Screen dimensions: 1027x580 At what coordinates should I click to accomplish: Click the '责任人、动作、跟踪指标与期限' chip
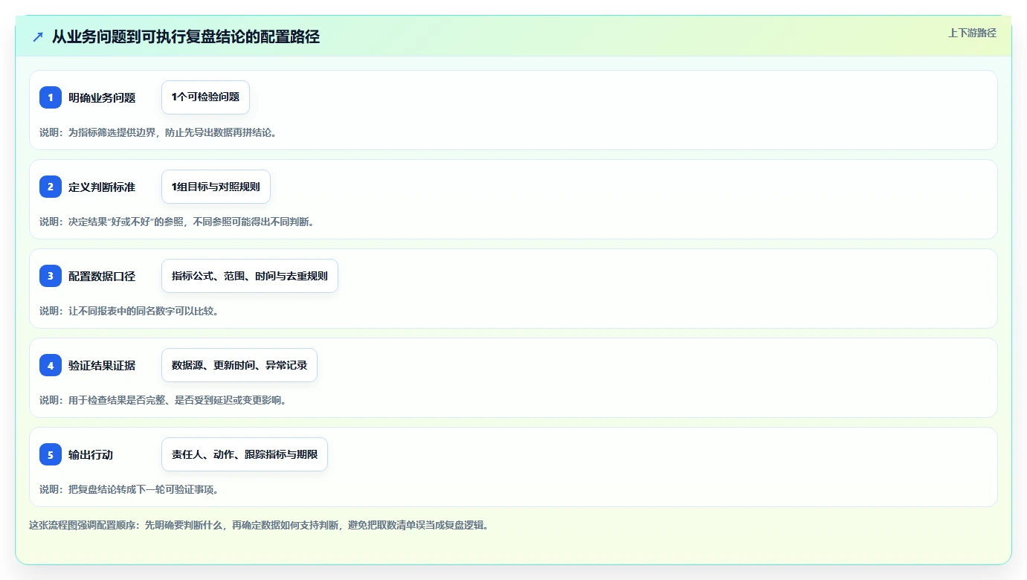click(245, 454)
